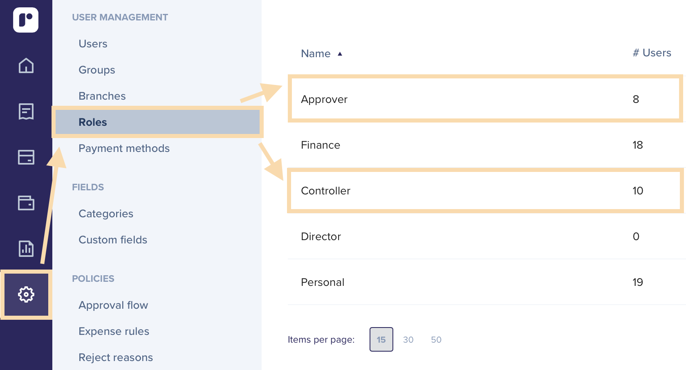Viewport: 686px width, 370px height.
Task: Click the app logo in the sidebar
Action: [26, 20]
